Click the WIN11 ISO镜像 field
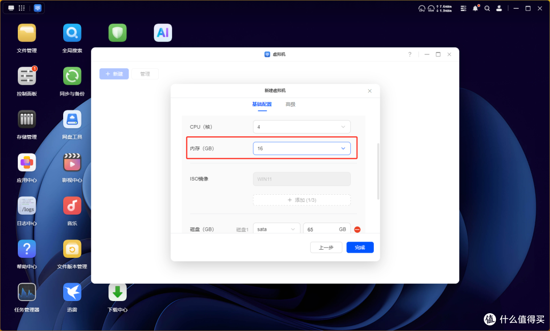This screenshot has height=331, width=550. click(301, 179)
